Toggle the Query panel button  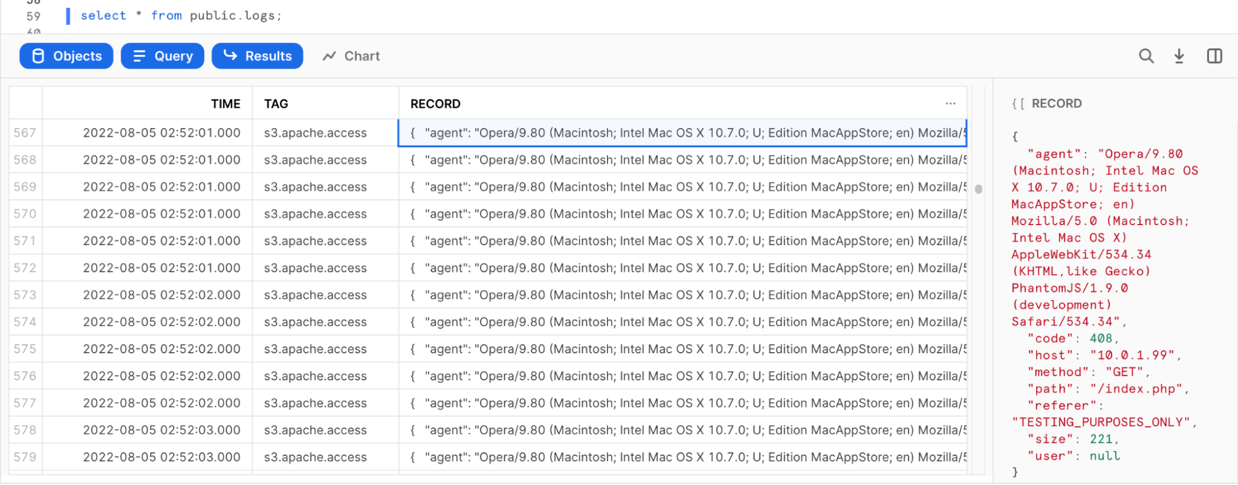(162, 56)
